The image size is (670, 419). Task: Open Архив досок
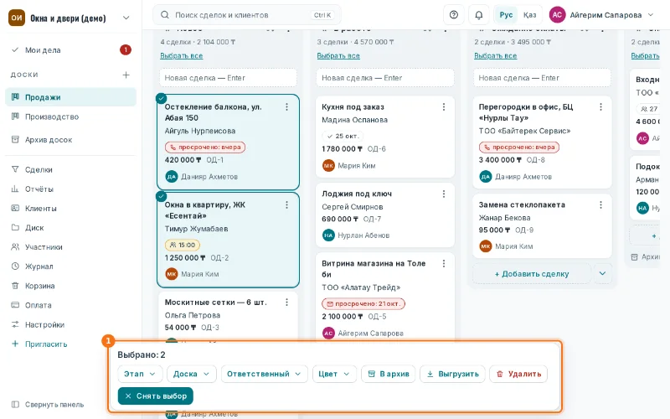(70, 140)
